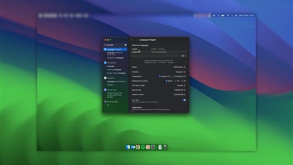This screenshot has height=165, width=293.
Task: Select Language & Region in sidebar
Action: click(x=115, y=49)
